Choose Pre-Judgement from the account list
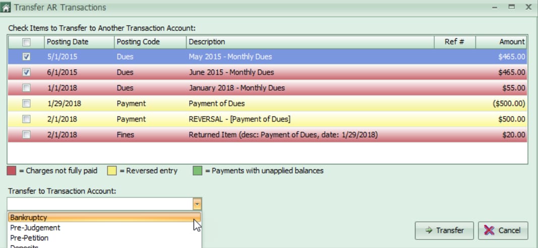 tap(104, 228)
